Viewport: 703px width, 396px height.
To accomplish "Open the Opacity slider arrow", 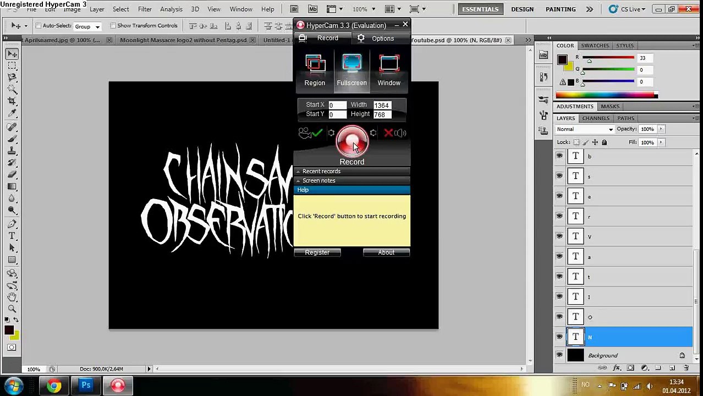I will click(661, 129).
